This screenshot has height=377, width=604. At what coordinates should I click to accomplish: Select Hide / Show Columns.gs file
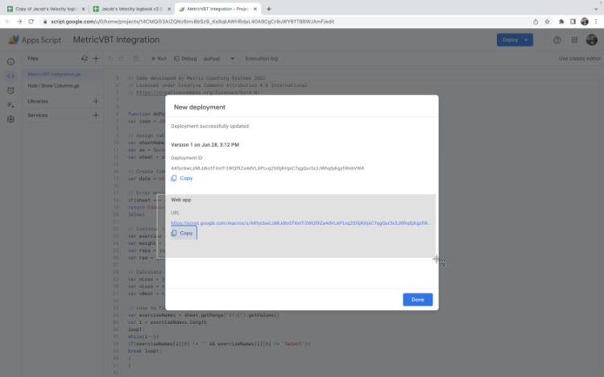click(53, 85)
